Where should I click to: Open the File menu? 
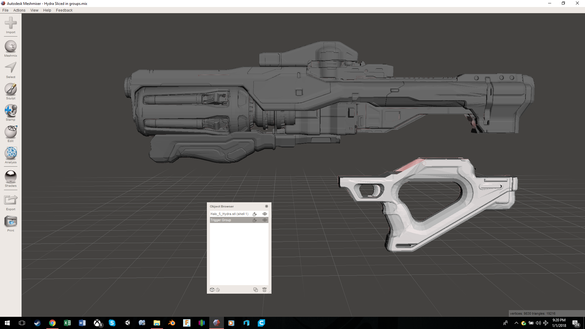[5, 10]
